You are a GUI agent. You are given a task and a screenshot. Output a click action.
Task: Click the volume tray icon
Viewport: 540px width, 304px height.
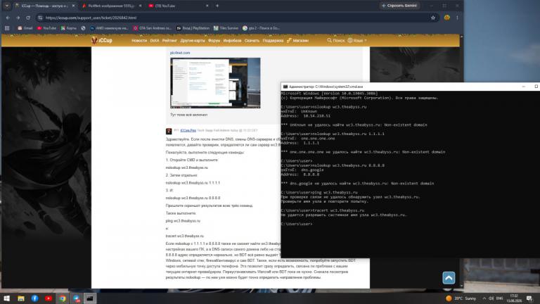[x=491, y=298]
